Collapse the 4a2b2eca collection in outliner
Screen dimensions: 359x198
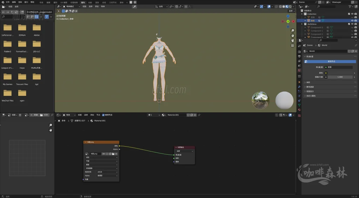302,24
